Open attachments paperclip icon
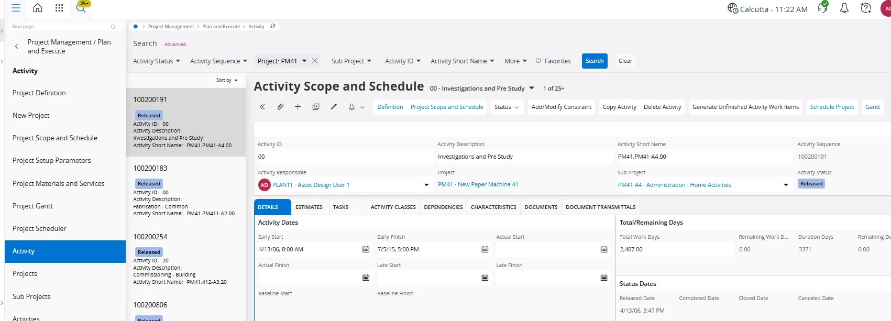The width and height of the screenshot is (891, 321). [x=280, y=107]
